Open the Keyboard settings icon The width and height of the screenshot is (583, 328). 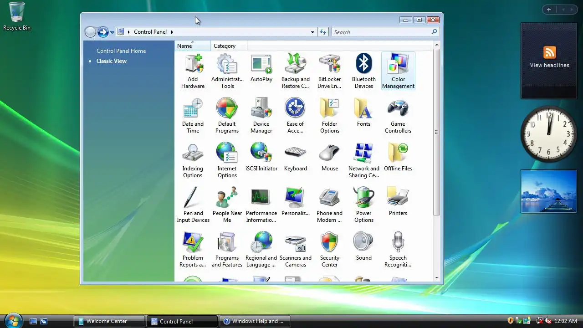(295, 157)
